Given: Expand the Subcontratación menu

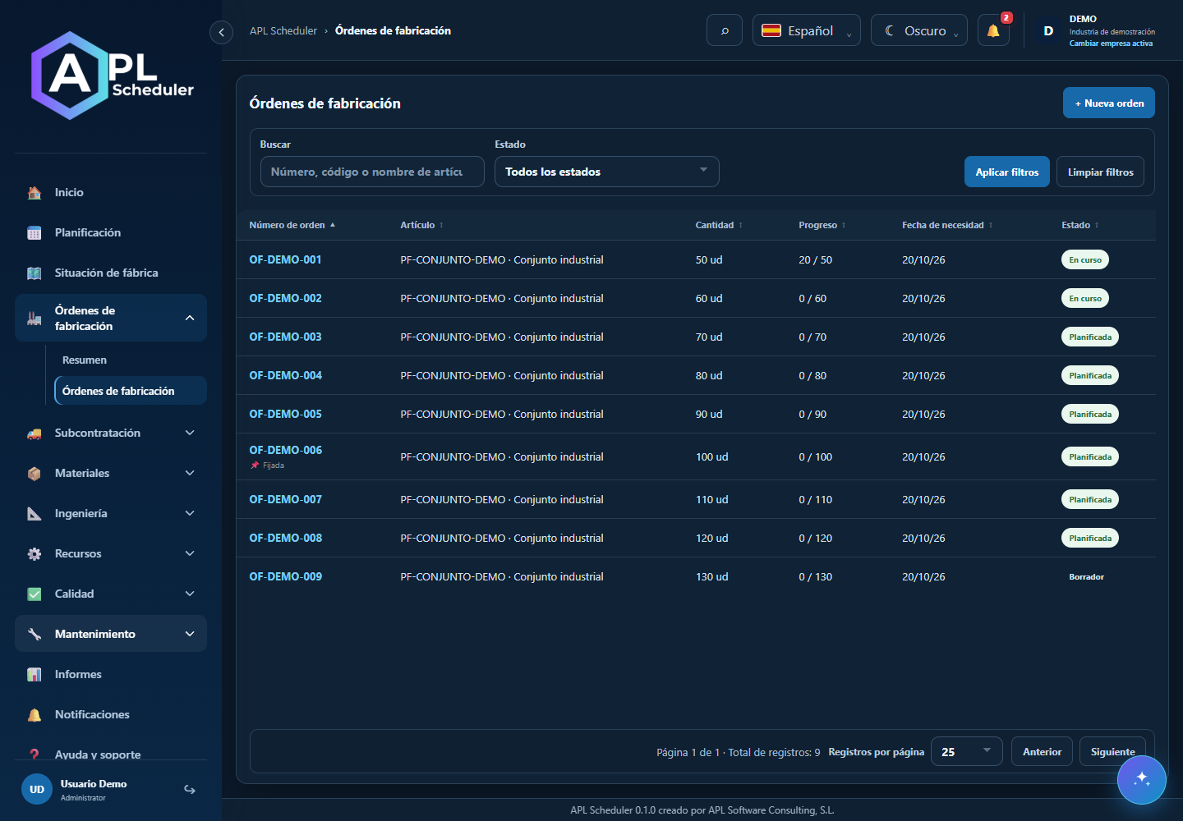Looking at the screenshot, I should (111, 433).
